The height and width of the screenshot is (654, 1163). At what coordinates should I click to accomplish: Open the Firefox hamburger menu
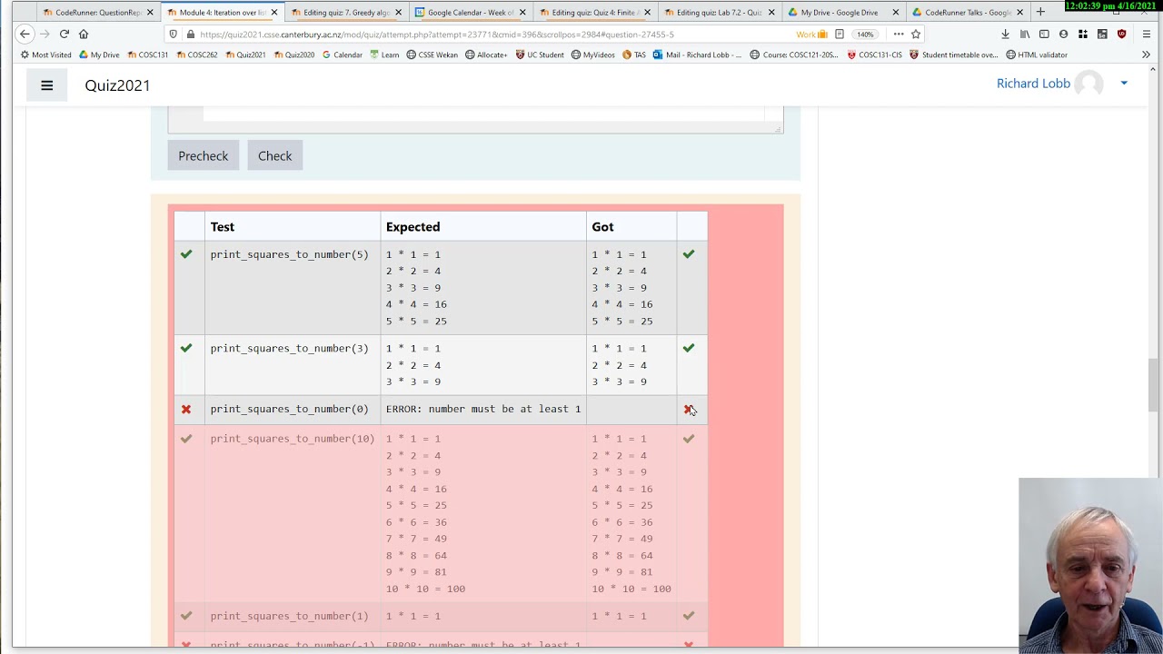pos(1147,35)
